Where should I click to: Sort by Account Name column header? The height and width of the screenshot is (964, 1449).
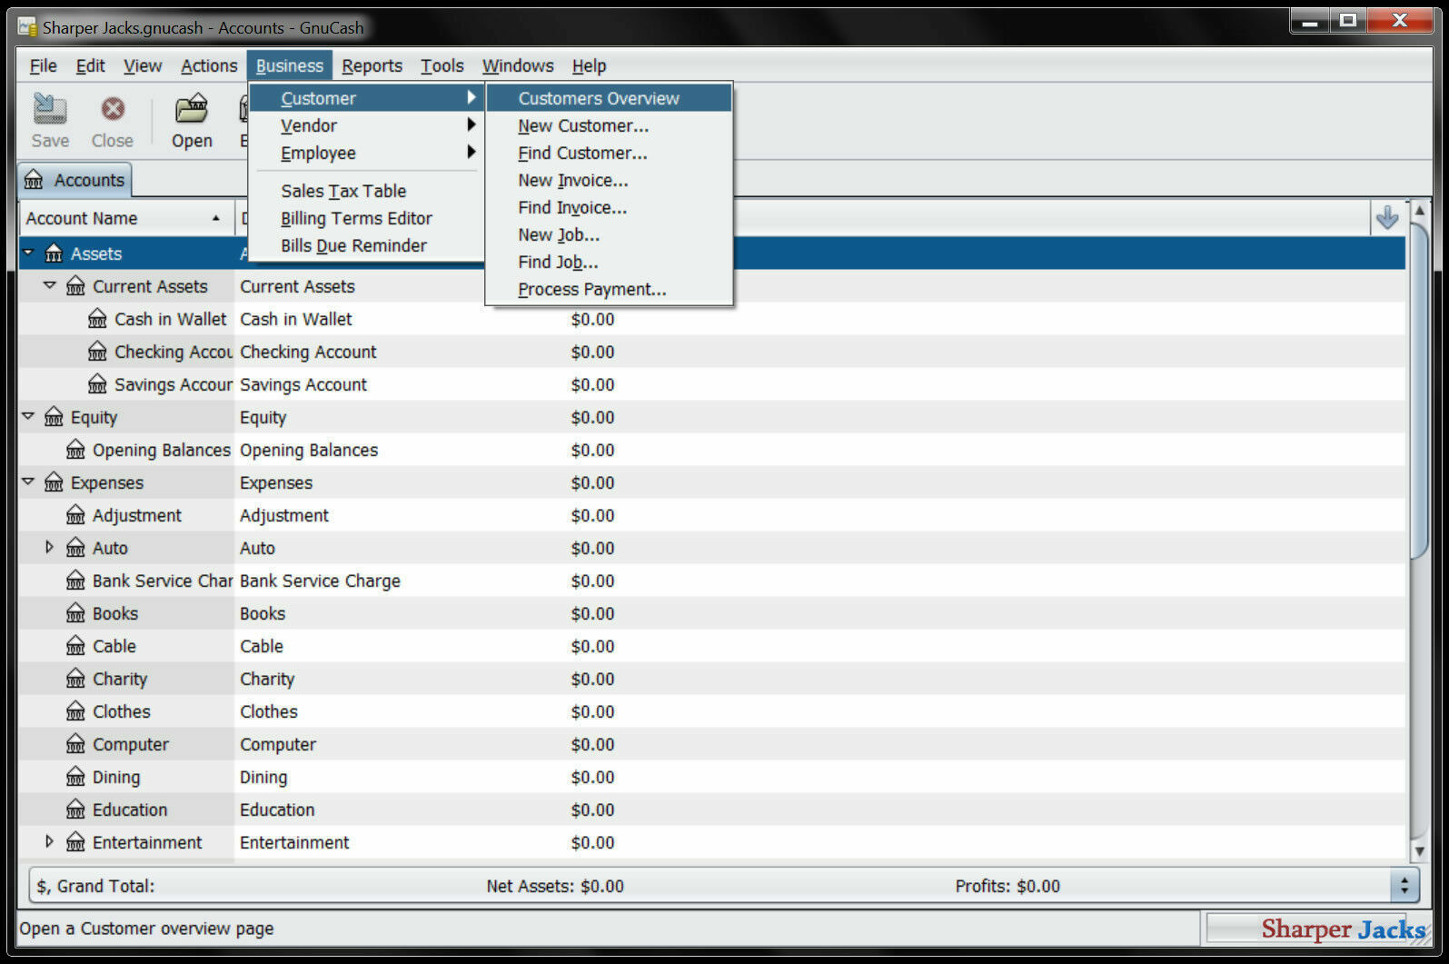point(126,218)
